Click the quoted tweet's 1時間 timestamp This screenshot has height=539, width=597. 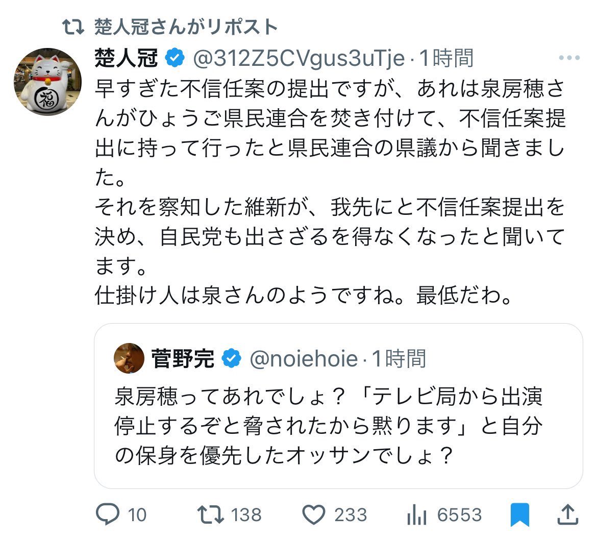pyautogui.click(x=399, y=359)
